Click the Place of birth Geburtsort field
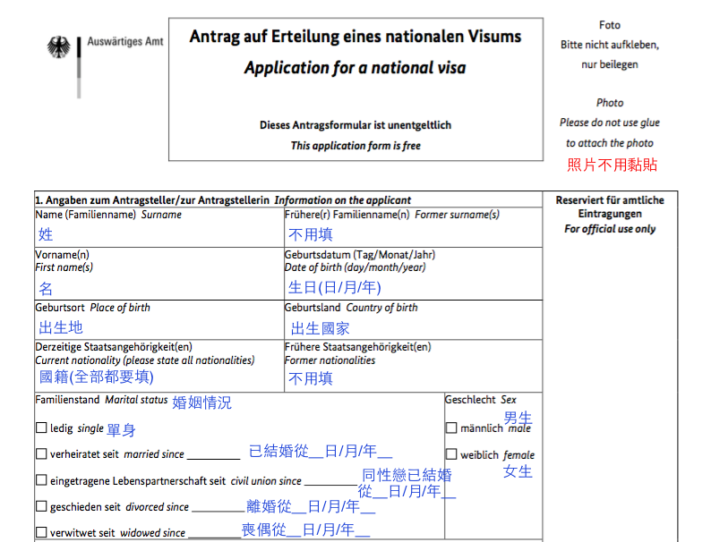 click(x=159, y=319)
